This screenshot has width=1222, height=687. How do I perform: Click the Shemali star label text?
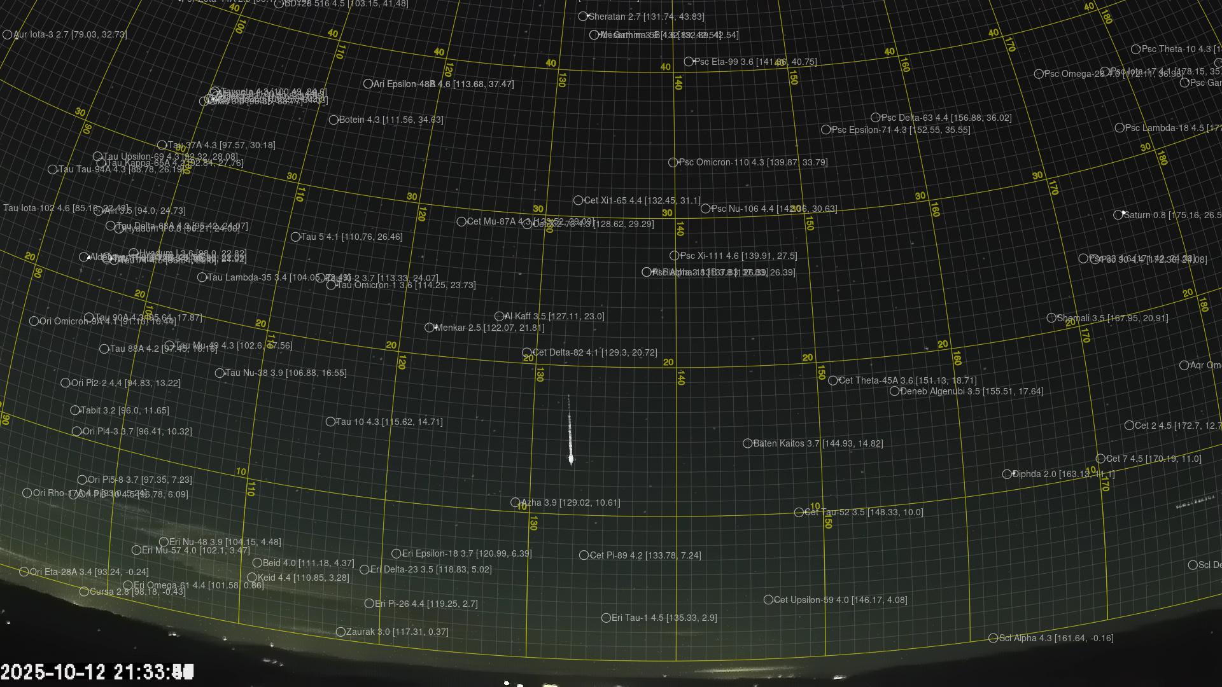[x=1112, y=318]
